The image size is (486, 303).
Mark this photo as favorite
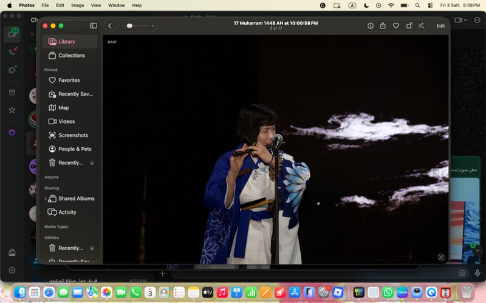pyautogui.click(x=396, y=26)
